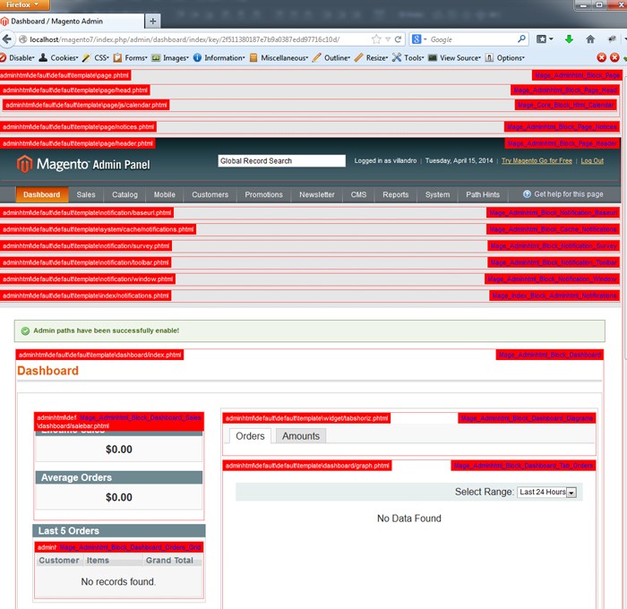Click the Resize ruler icon
Screen dimensions: 627x609
point(358,57)
